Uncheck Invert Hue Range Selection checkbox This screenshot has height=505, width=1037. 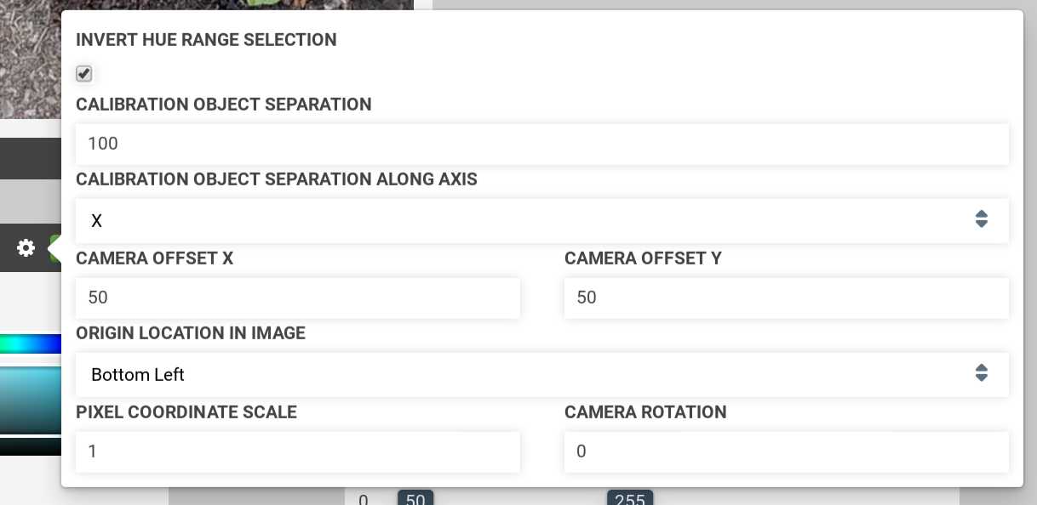83,74
